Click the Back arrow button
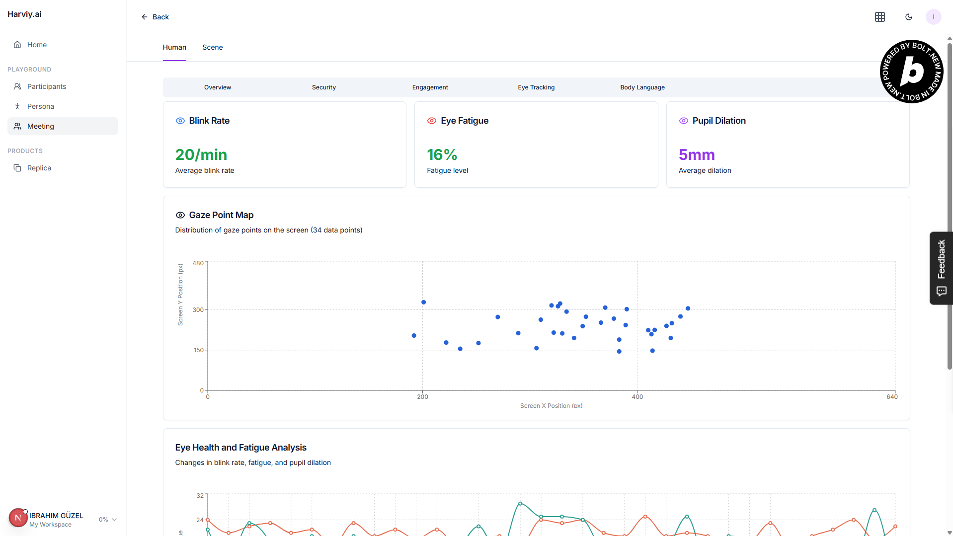The image size is (953, 536). (x=155, y=17)
